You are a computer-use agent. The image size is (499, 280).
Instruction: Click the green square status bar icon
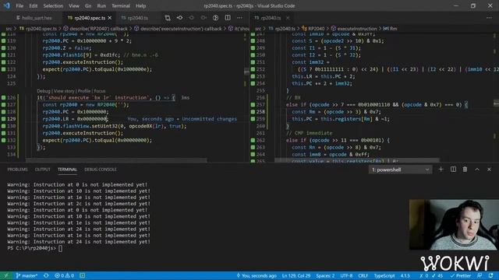click(x=83, y=275)
